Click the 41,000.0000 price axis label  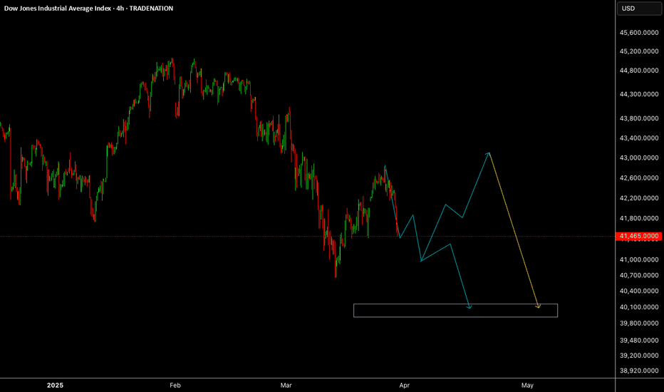point(639,259)
